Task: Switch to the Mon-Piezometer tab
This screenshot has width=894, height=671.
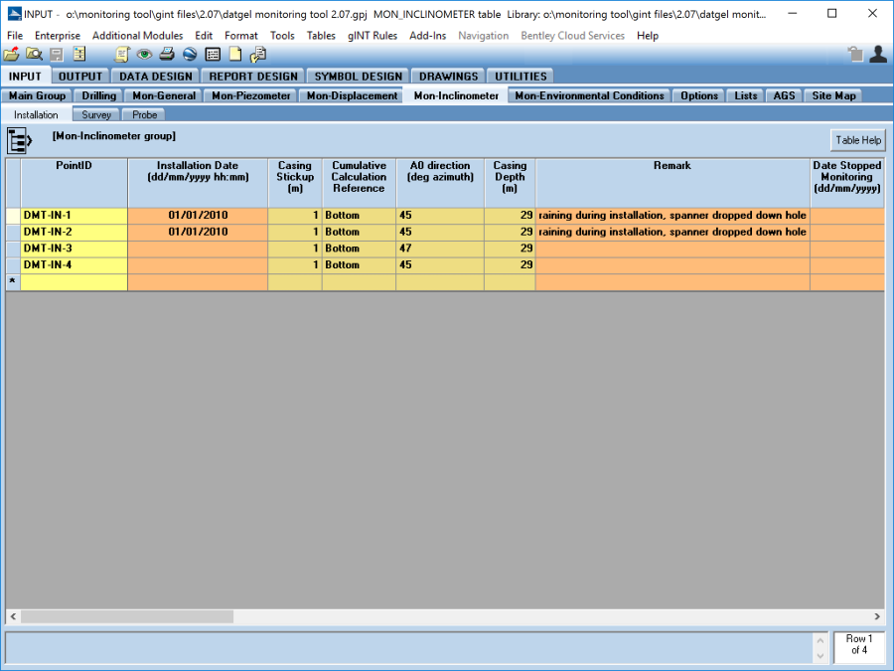Action: coord(250,96)
